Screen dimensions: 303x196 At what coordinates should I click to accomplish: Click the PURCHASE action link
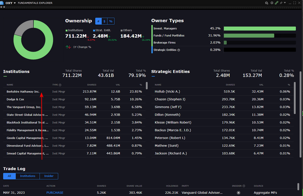[55, 193]
